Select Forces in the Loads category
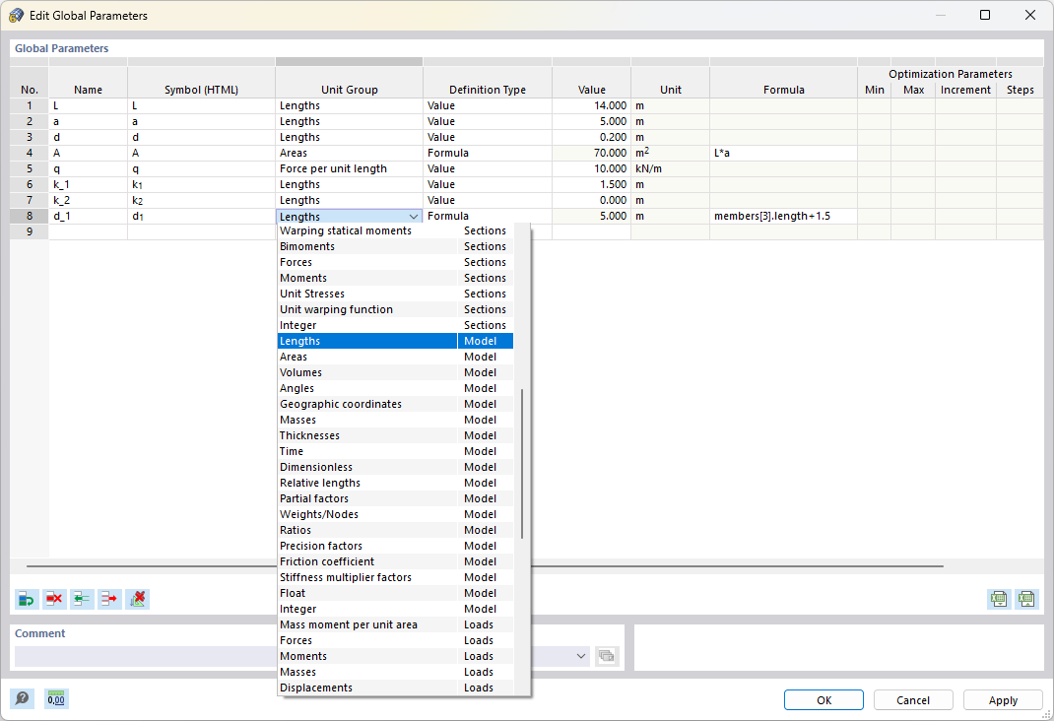 pos(395,640)
